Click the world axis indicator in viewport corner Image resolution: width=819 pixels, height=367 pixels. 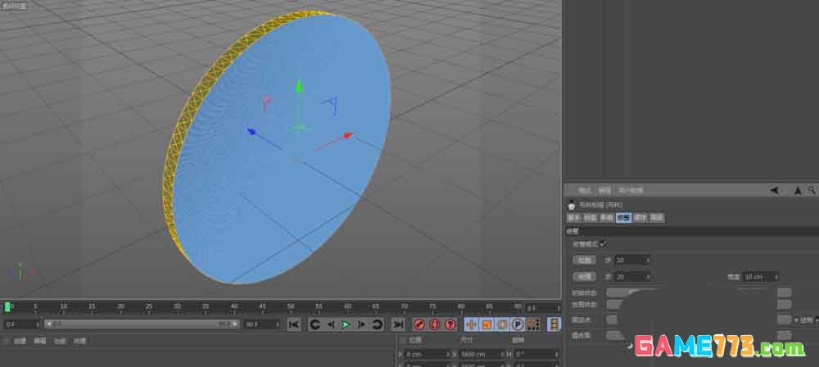pos(20,271)
